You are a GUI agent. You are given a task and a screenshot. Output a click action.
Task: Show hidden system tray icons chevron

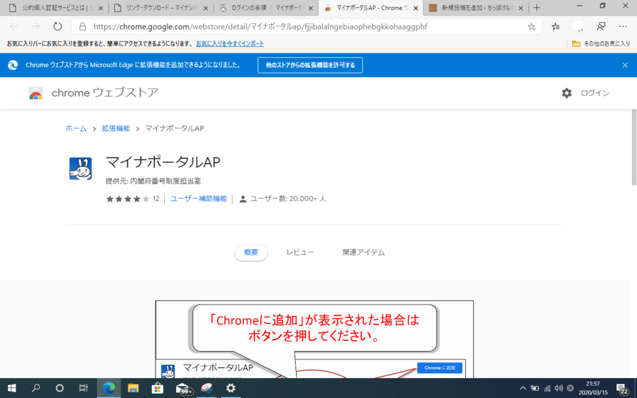pyautogui.click(x=523, y=388)
